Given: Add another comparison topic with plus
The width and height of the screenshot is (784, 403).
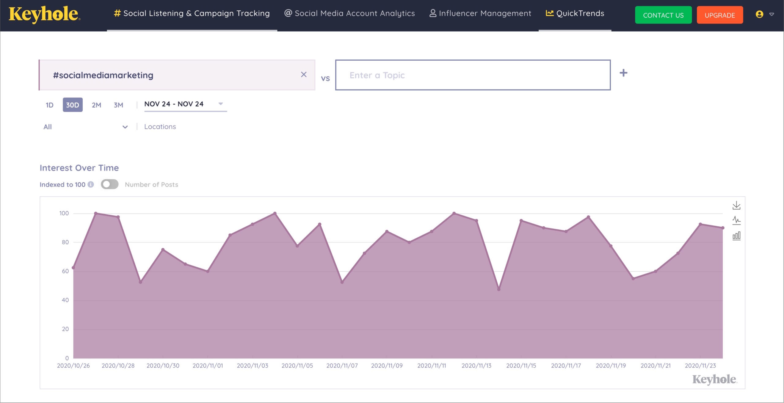Looking at the screenshot, I should (x=623, y=73).
